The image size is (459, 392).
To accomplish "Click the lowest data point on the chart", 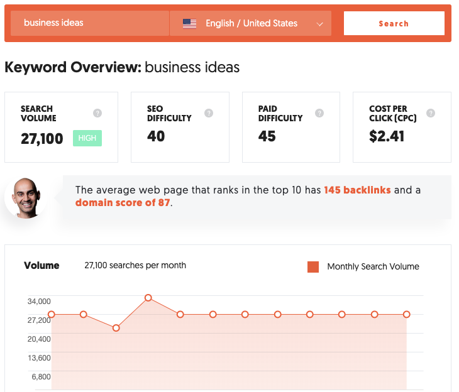I will click(x=116, y=328).
